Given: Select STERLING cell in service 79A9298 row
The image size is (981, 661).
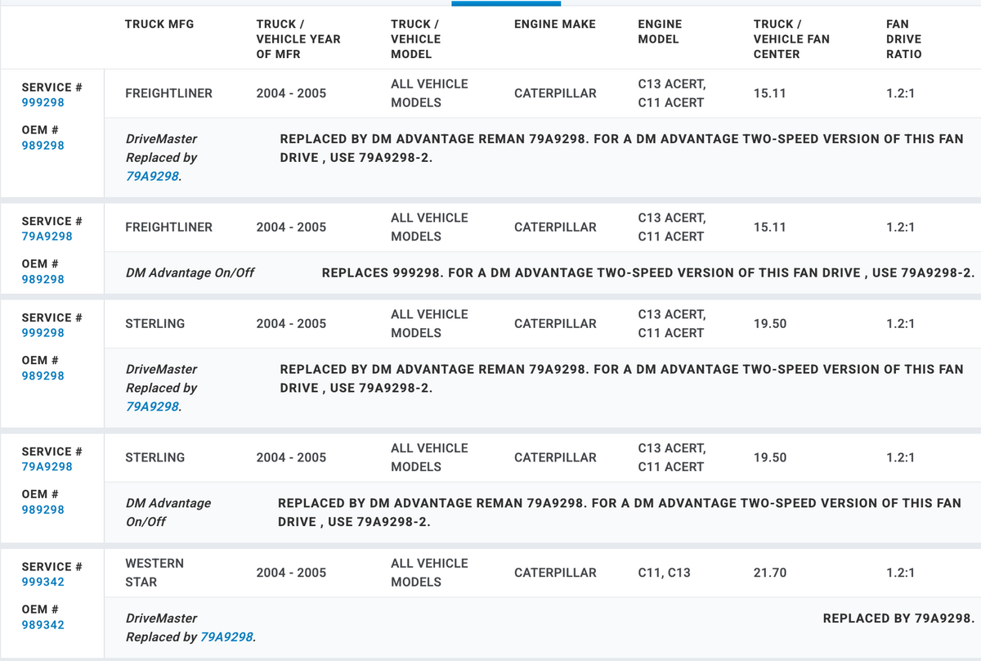Looking at the screenshot, I should 155,458.
